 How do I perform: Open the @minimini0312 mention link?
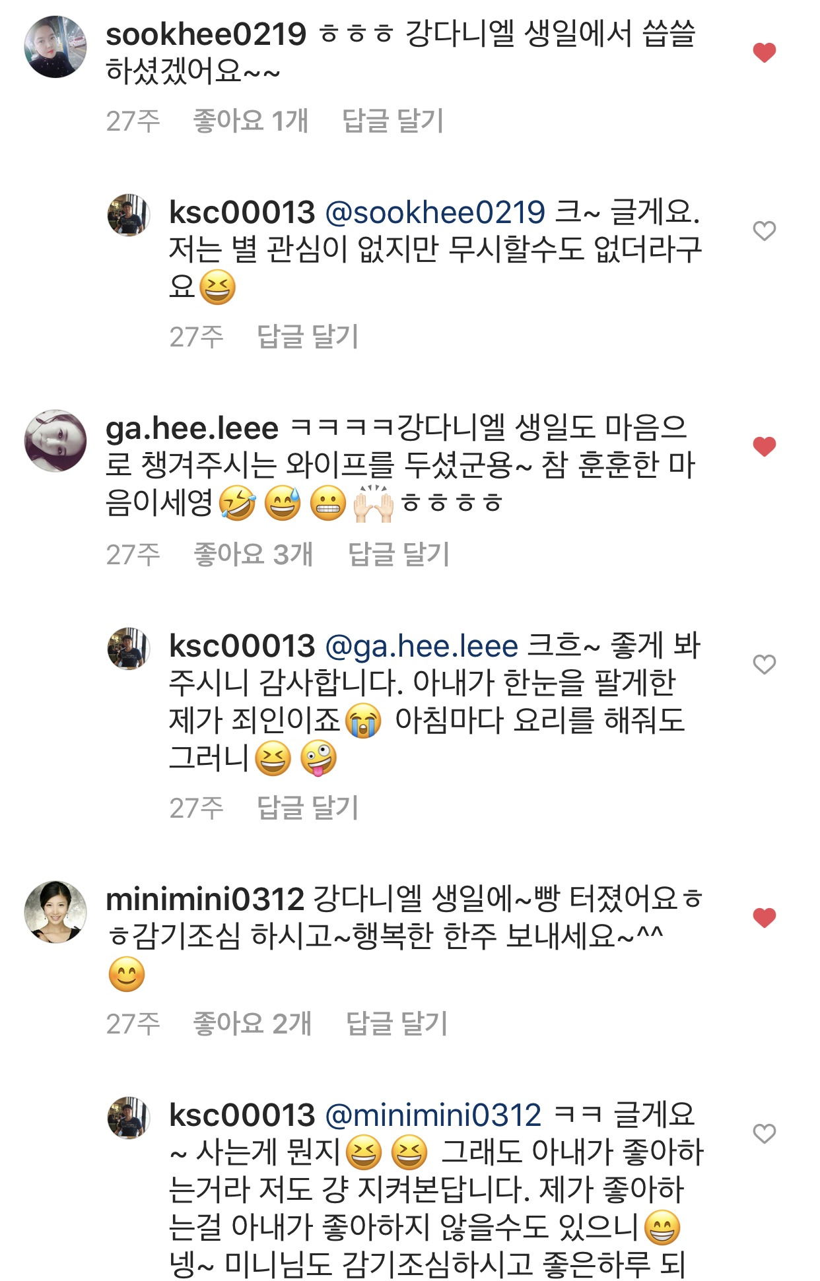pyautogui.click(x=433, y=1116)
